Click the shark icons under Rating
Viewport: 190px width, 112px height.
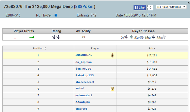point(56,37)
